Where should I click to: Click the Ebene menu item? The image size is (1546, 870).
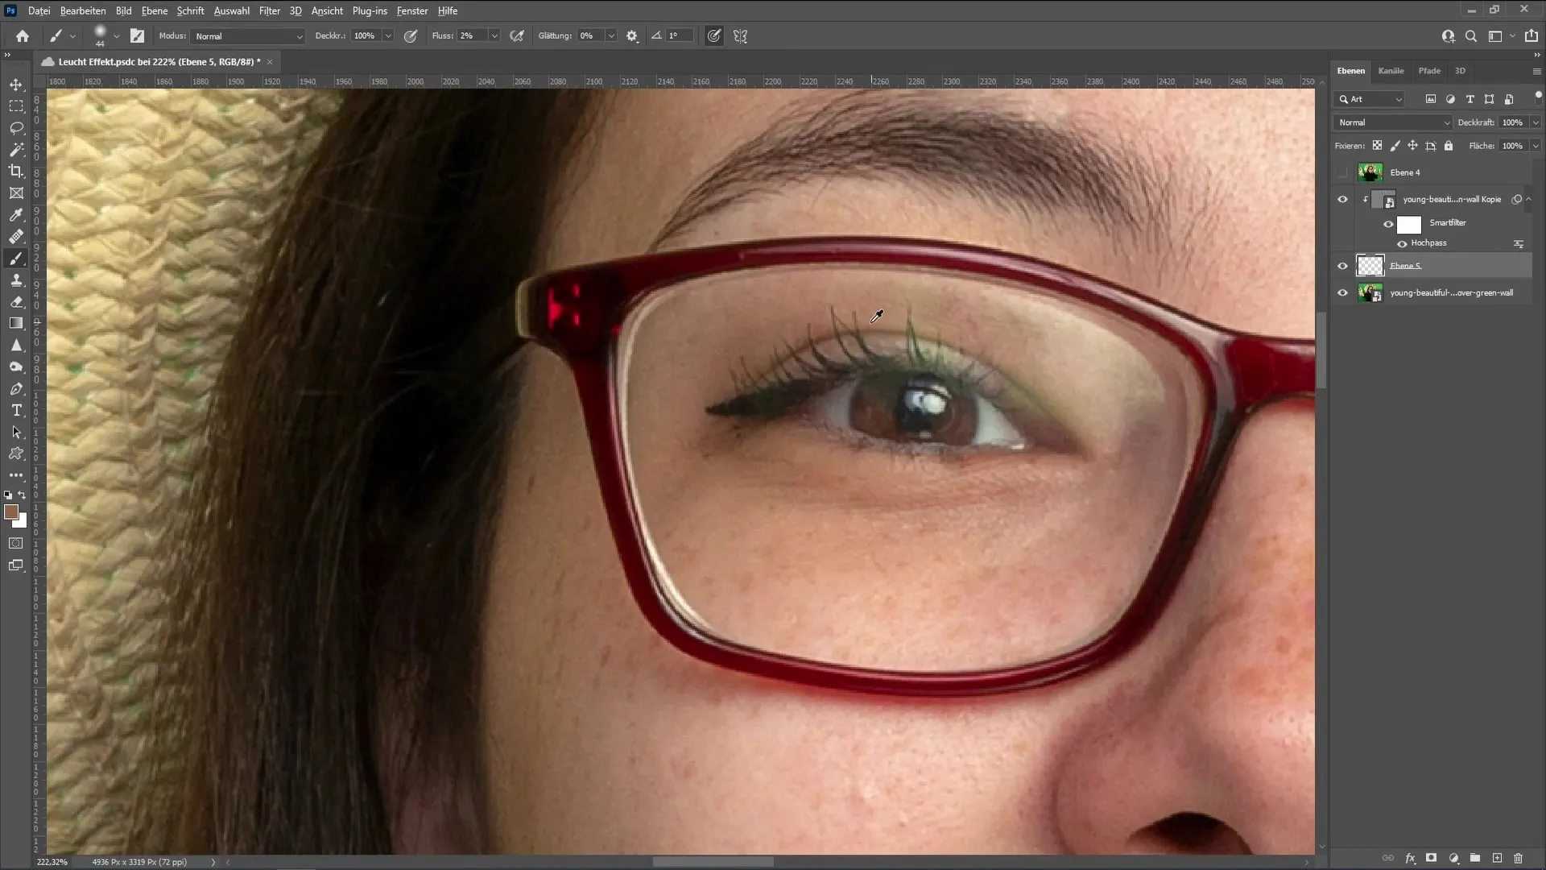[153, 10]
